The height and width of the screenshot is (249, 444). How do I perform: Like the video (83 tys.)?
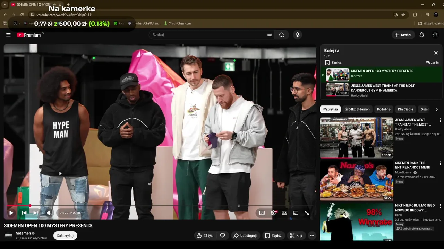pyautogui.click(x=205, y=236)
